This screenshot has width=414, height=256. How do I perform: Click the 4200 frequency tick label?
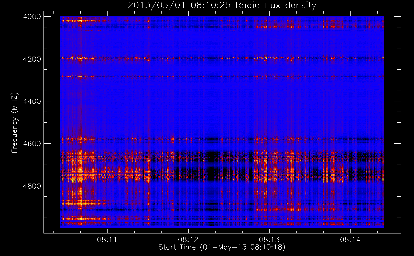coord(32,59)
